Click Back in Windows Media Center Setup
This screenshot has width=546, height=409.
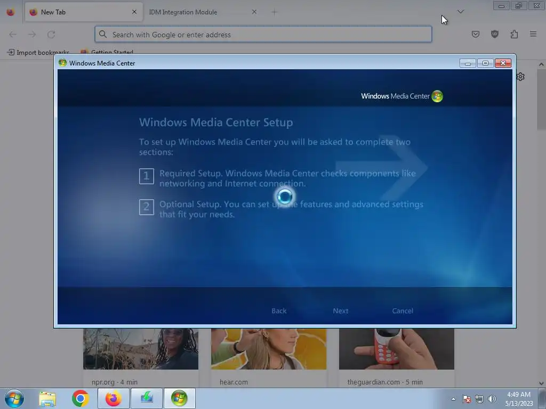click(279, 311)
